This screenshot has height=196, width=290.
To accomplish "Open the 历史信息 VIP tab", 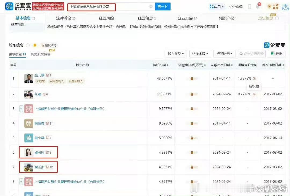I will coord(266,18).
